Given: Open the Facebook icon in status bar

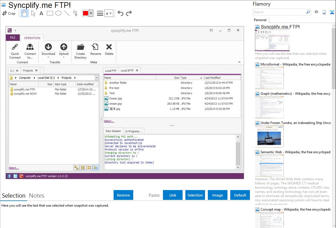Looking at the screenshot, I should pyautogui.click(x=9, y=176).
